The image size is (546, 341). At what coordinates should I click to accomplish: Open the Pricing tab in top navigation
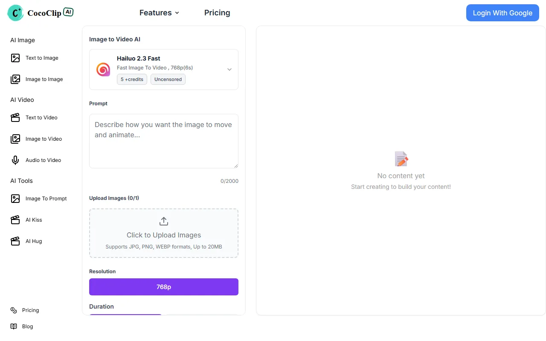[x=217, y=13]
